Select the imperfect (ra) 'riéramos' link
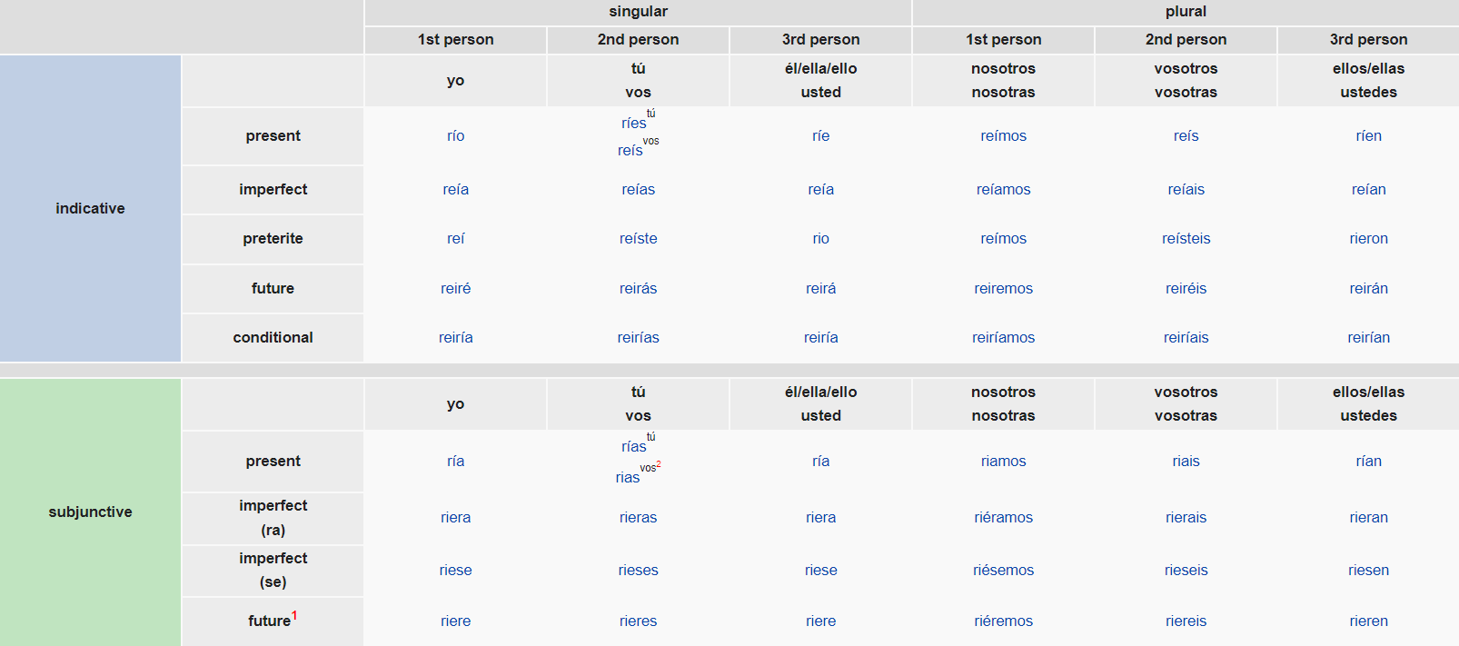 coord(1003,518)
